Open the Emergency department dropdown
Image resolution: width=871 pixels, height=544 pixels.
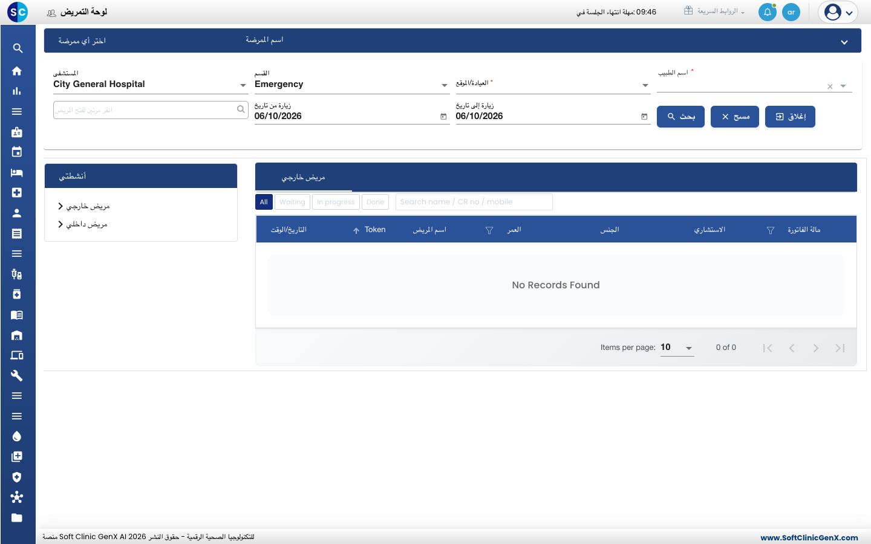tap(352, 85)
